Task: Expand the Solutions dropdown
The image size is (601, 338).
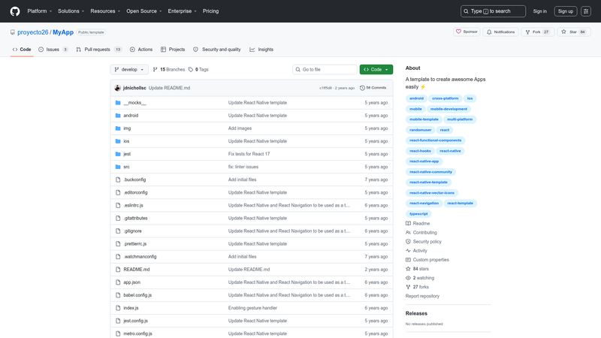Action: tap(71, 11)
